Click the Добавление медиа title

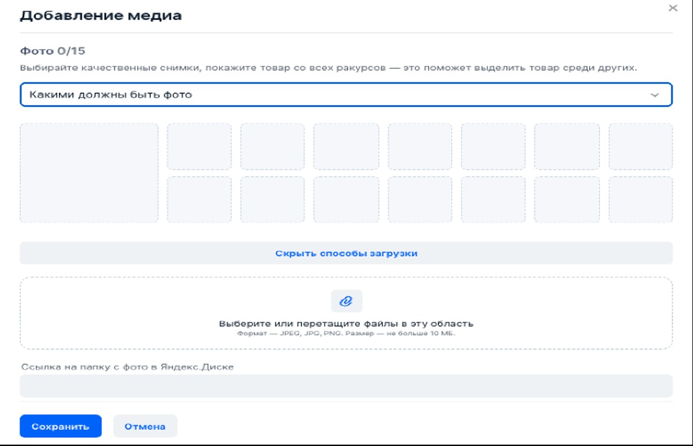[x=101, y=16]
